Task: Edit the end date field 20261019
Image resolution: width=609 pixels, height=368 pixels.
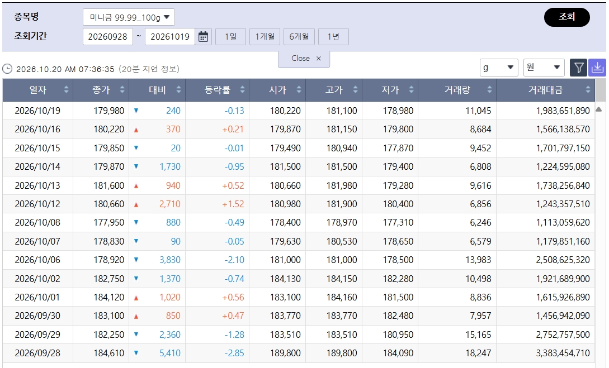Action: (170, 37)
